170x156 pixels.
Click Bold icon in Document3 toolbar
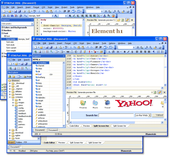124,52
